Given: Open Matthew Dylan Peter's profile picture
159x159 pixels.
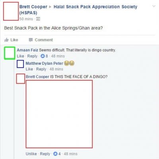Looking at the screenshot, I should pos(20,64).
